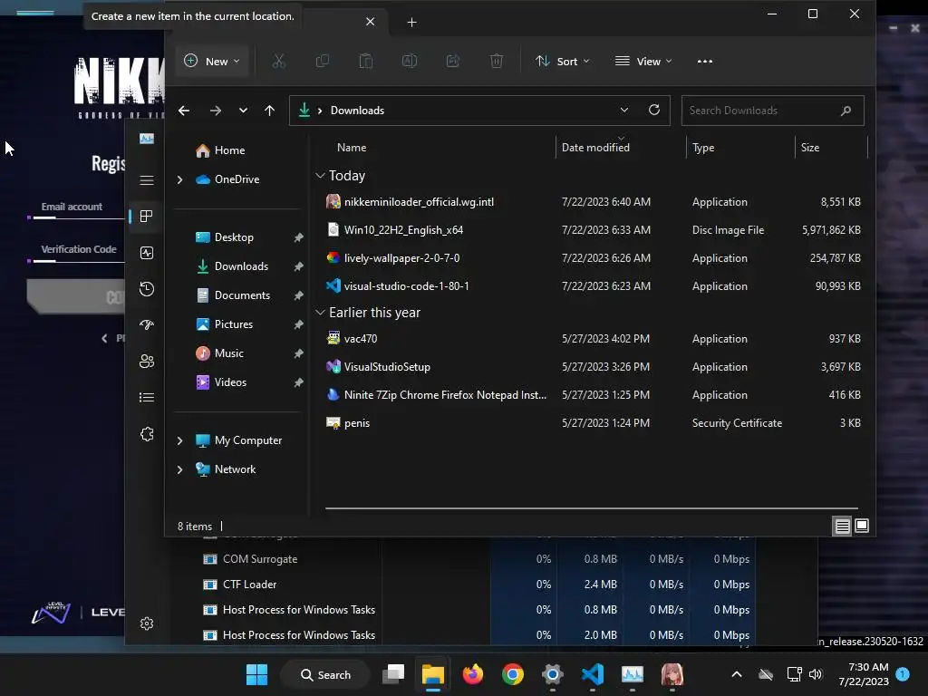The height and width of the screenshot is (696, 928).
Task: Switch to large thumbnails view icon
Action: (x=862, y=526)
